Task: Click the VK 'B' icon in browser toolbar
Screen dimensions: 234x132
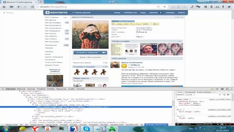Action: (205, 7)
